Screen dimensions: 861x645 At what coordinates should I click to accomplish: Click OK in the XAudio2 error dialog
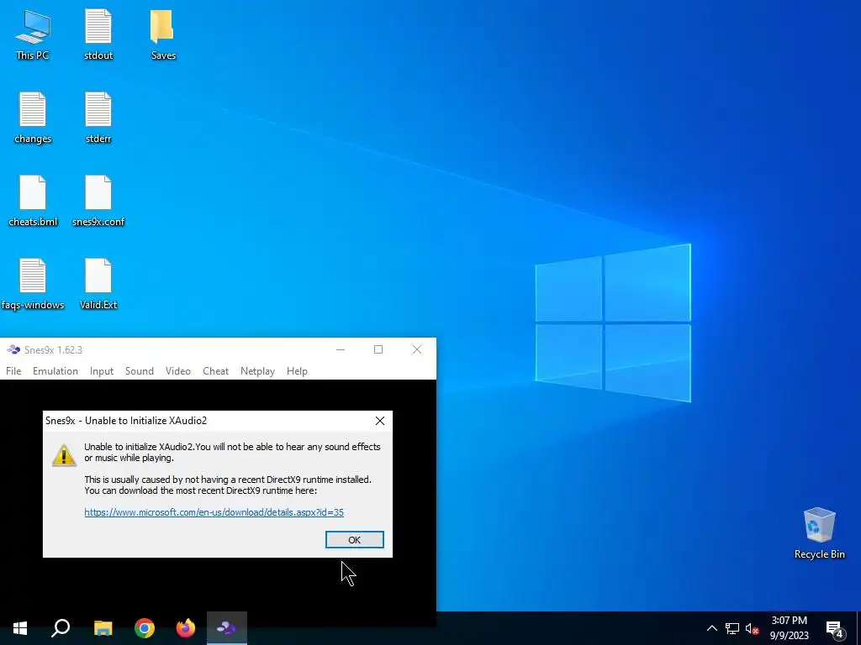coord(355,540)
